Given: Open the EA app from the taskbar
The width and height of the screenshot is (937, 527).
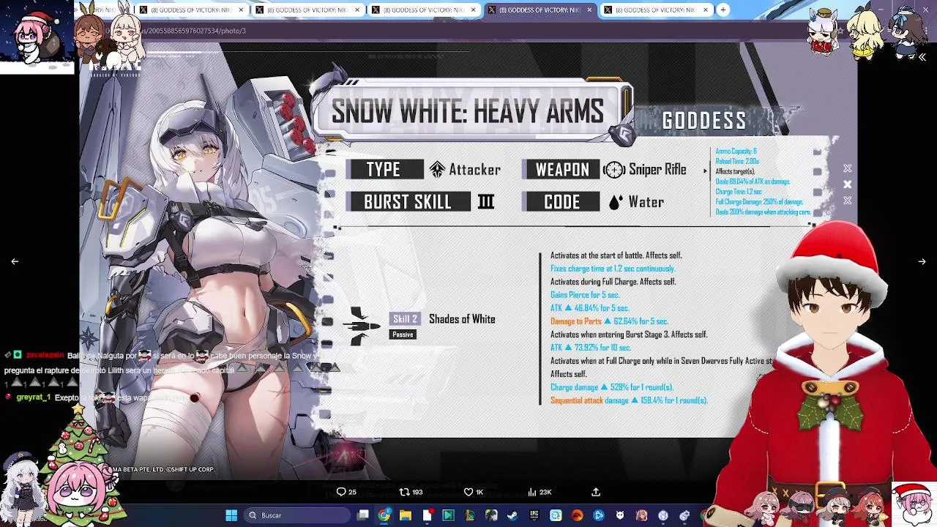Looking at the screenshot, I should click(x=578, y=515).
